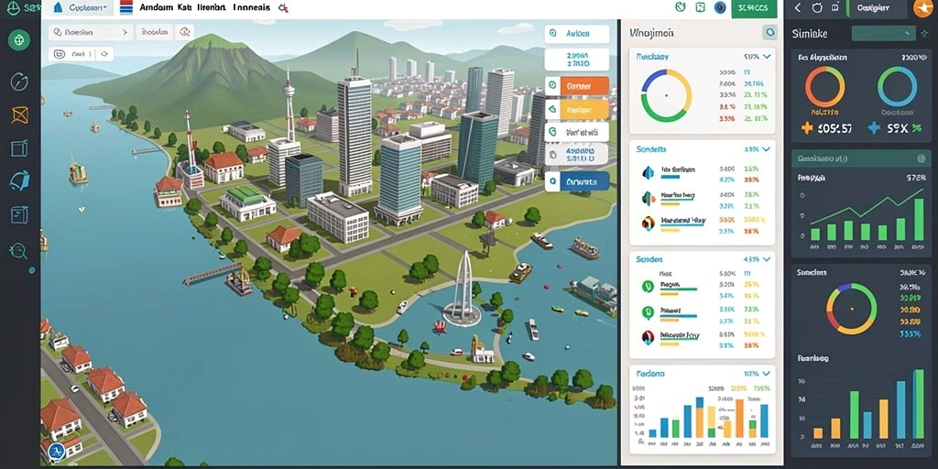This screenshot has width=938, height=469.
Task: Toggle the yellow map layer button
Action: click(577, 110)
